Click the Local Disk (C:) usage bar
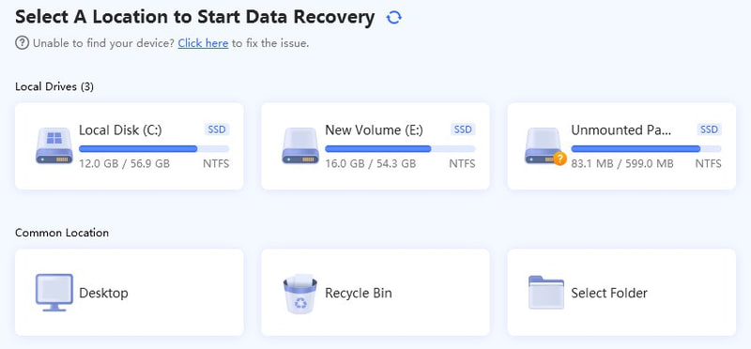Viewport: 751px width, 349px height. tap(154, 149)
